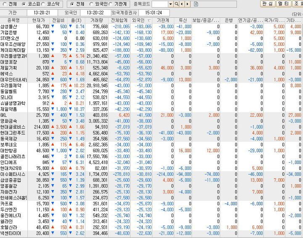303x238 pixels.
Task: Select the 삼성물산 stock row name
Action: 9,26
